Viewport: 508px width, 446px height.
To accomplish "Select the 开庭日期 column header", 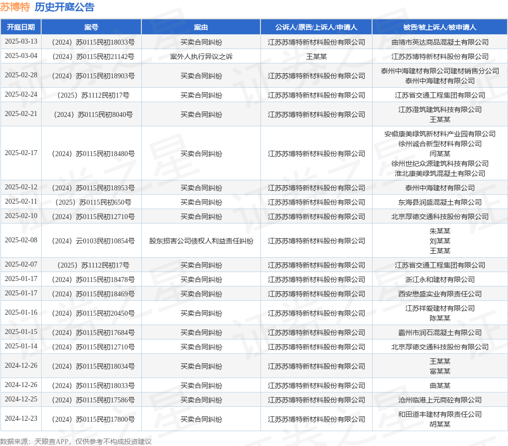I will pos(21,27).
